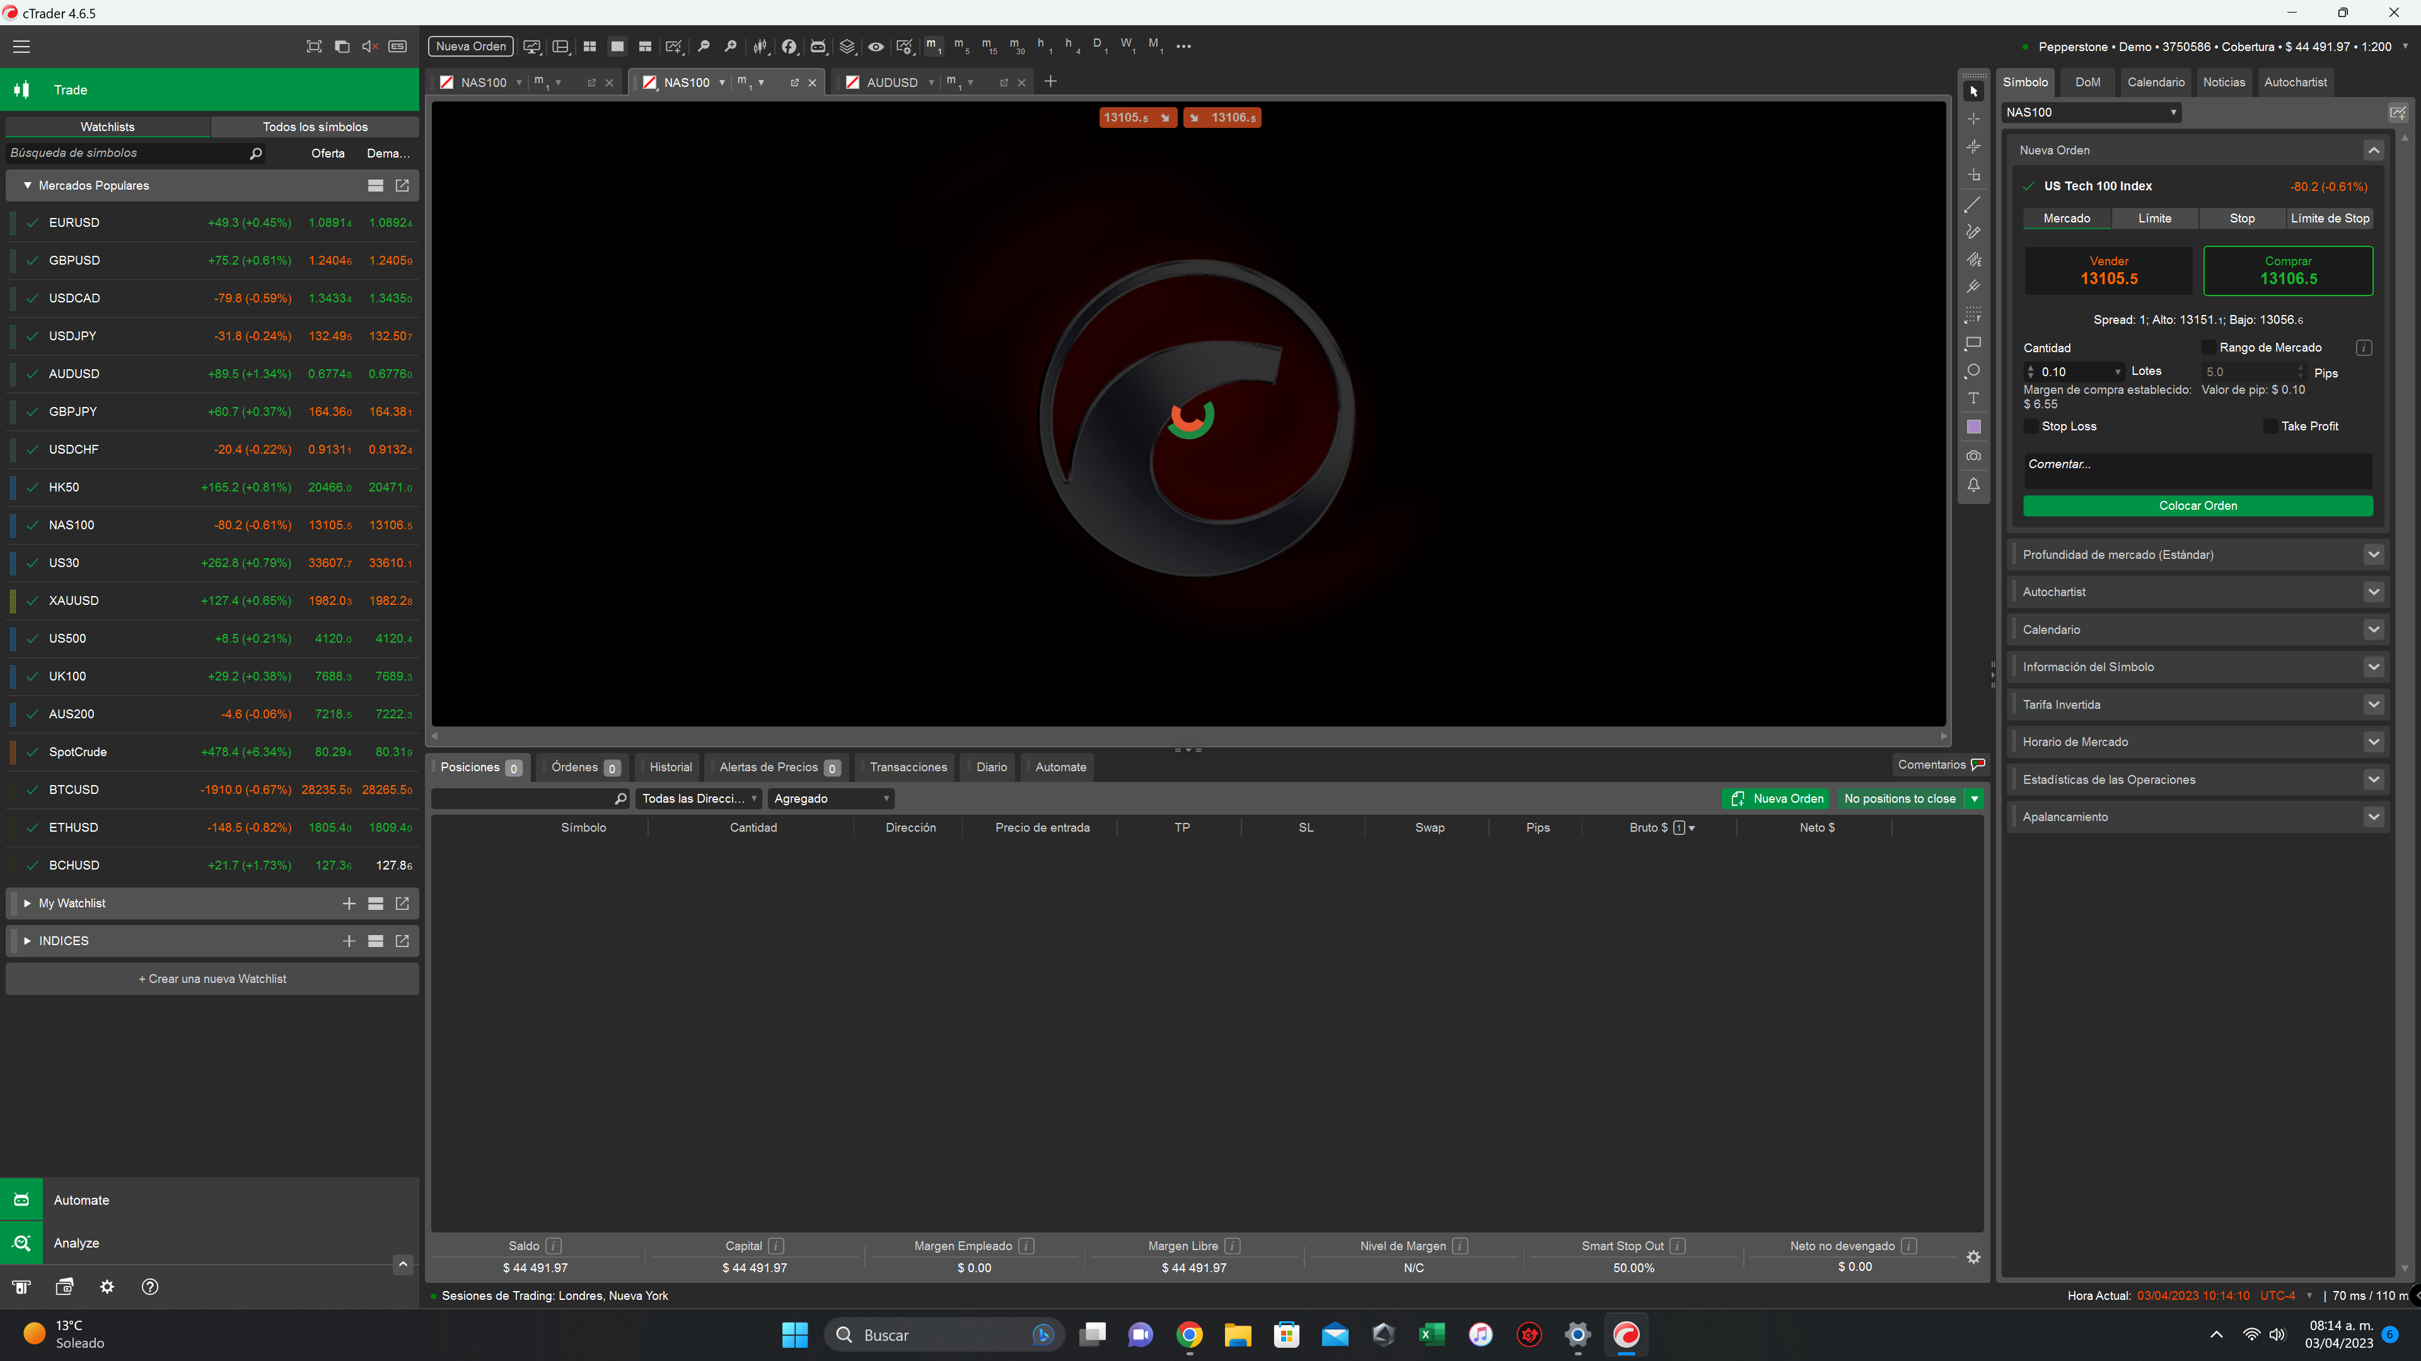Open settings gear in bottom-left sidebar
Screen dimensions: 2421x1361
107,1287
